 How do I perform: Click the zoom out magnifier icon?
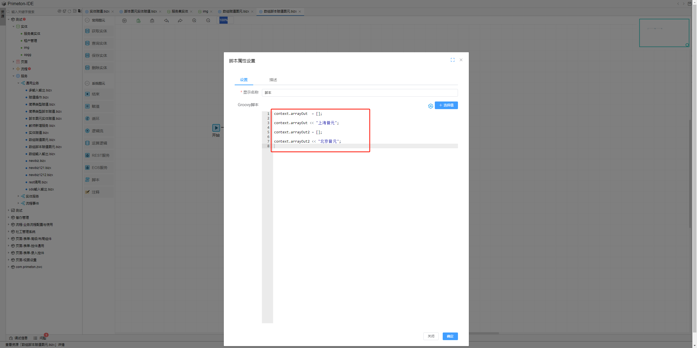[208, 21]
